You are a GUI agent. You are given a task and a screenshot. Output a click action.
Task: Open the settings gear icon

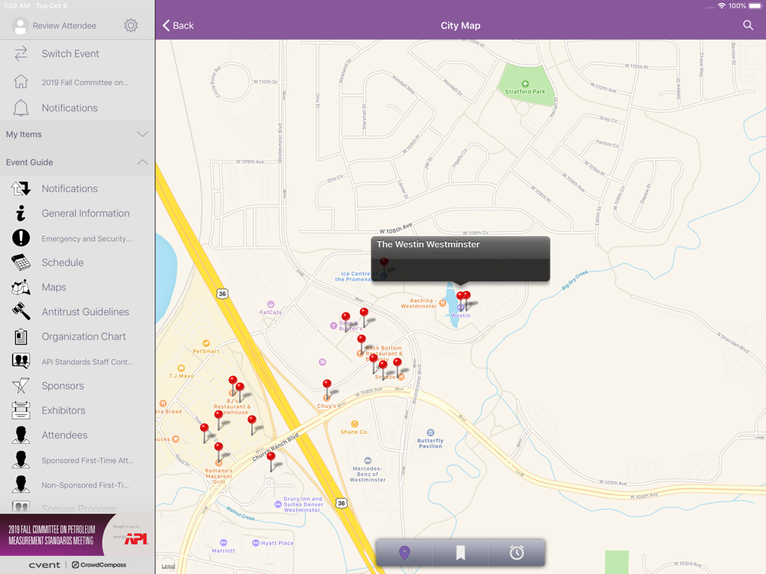(x=130, y=25)
